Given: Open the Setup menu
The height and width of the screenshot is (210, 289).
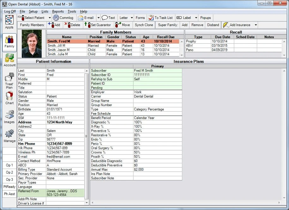Looking at the screenshot, I should click(x=33, y=11).
